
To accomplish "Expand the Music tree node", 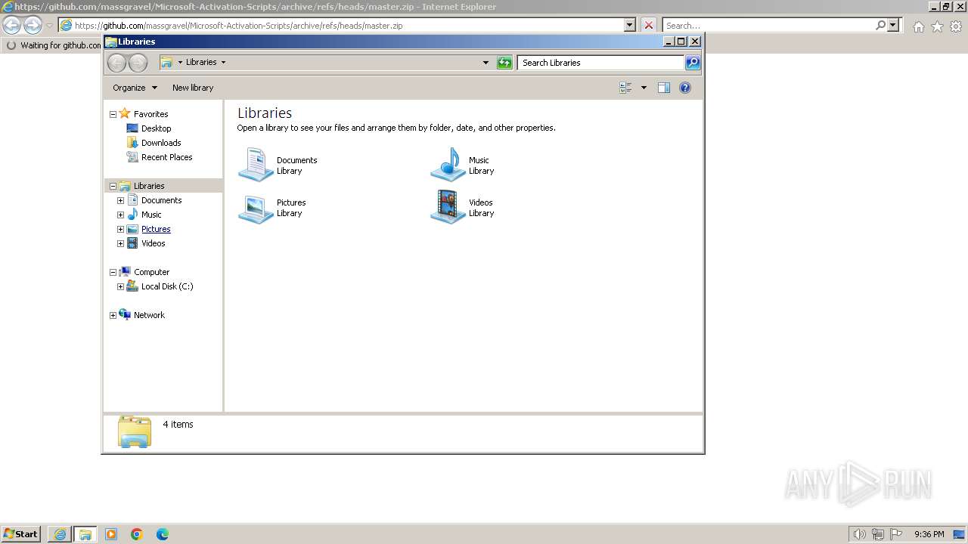I will click(120, 215).
